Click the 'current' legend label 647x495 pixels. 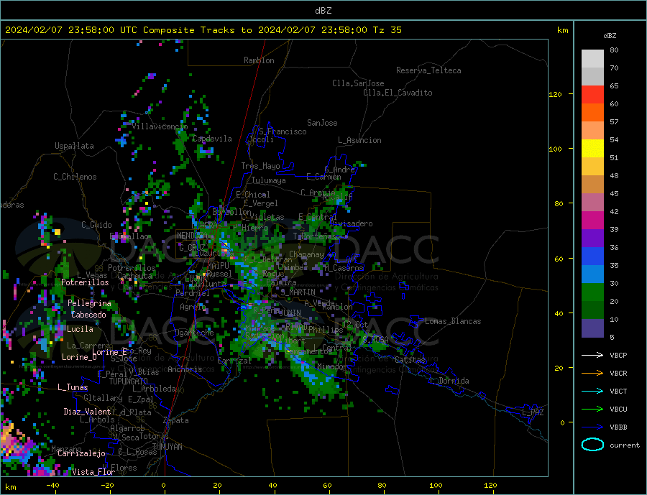625,445
